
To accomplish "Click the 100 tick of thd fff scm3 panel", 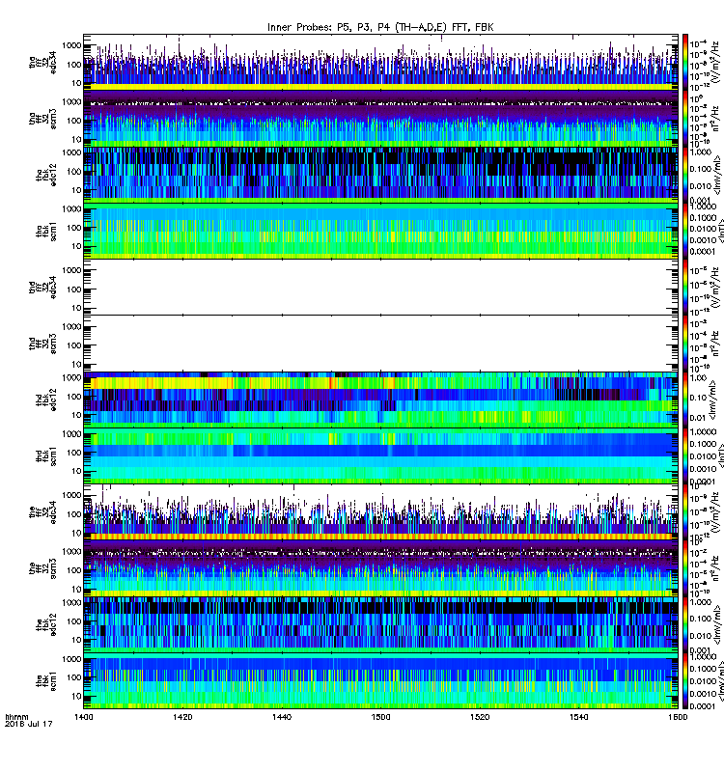I will (74, 345).
